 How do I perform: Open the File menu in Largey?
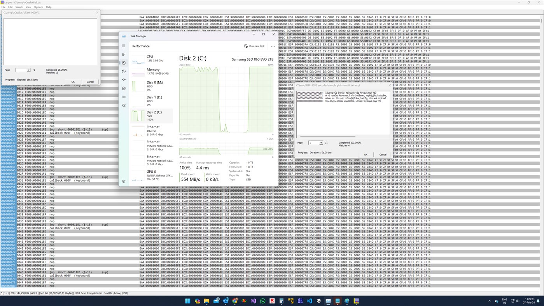(x=3, y=7)
